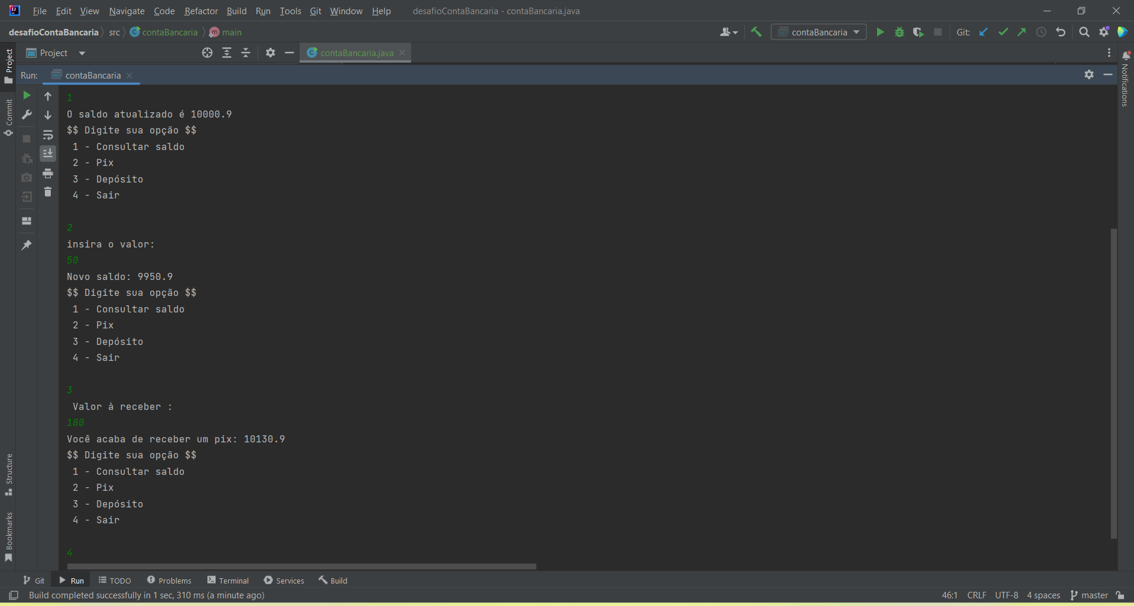Print the console output

(48, 174)
